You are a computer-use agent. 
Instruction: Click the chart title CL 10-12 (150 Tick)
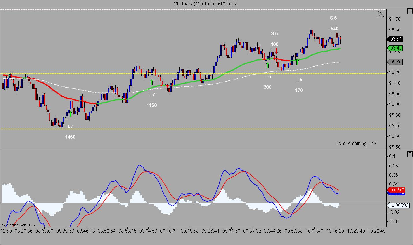pos(193,4)
